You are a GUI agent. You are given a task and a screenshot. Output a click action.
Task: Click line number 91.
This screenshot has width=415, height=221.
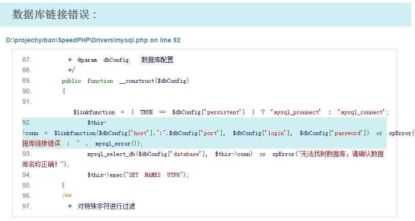(26, 101)
